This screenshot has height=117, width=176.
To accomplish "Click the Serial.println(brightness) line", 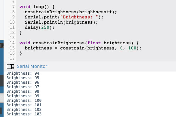I will 61,22.
